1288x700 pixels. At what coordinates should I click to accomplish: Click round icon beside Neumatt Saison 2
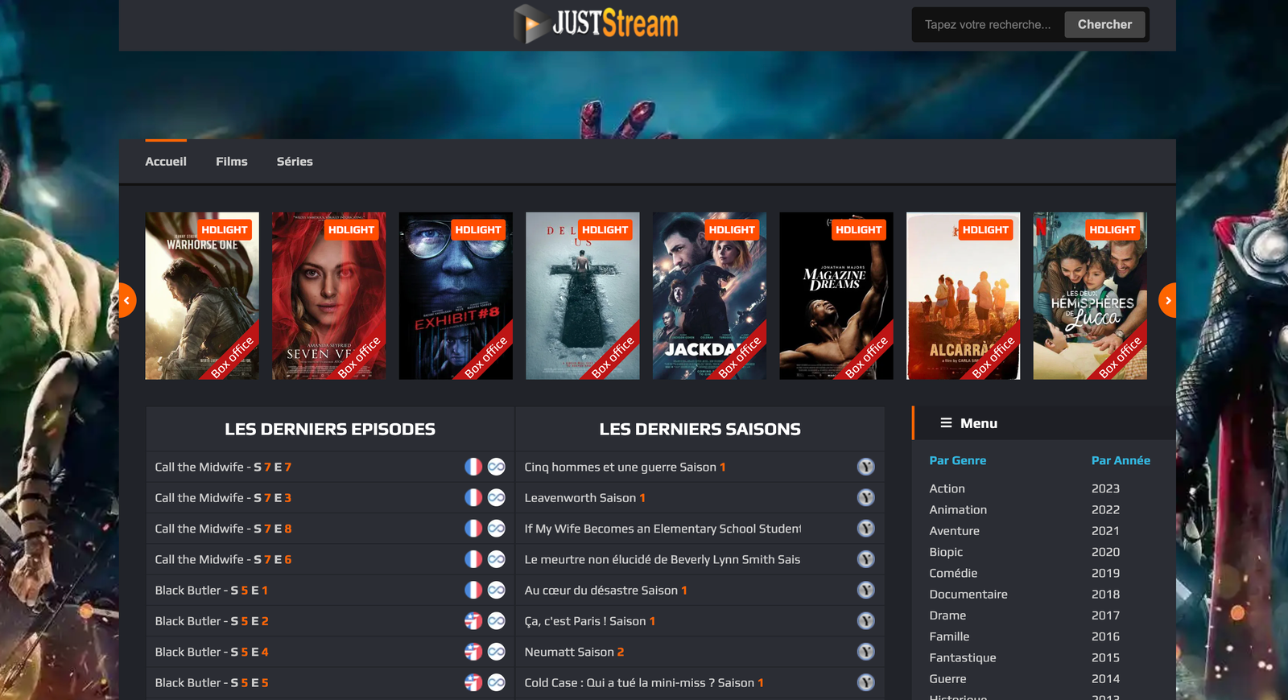pyautogui.click(x=866, y=652)
